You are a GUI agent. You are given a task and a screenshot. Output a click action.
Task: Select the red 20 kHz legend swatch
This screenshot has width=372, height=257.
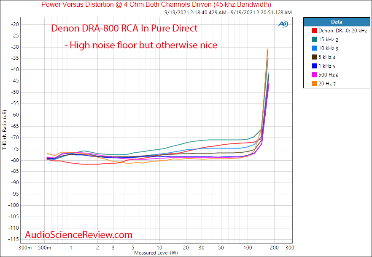pos(314,31)
